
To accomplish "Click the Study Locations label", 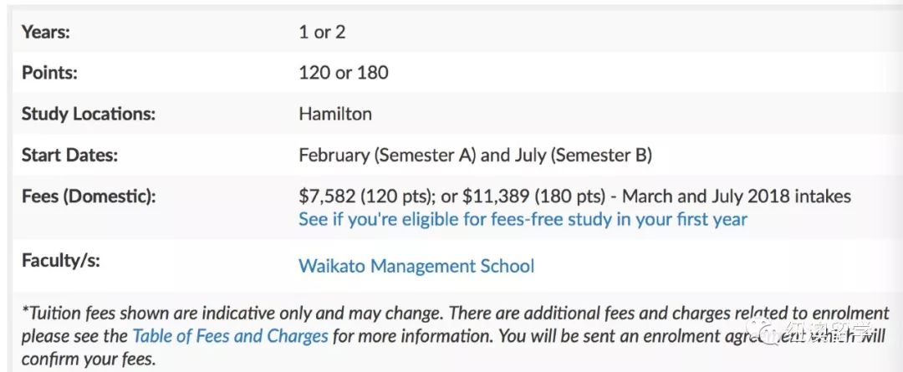I will click(x=89, y=114).
